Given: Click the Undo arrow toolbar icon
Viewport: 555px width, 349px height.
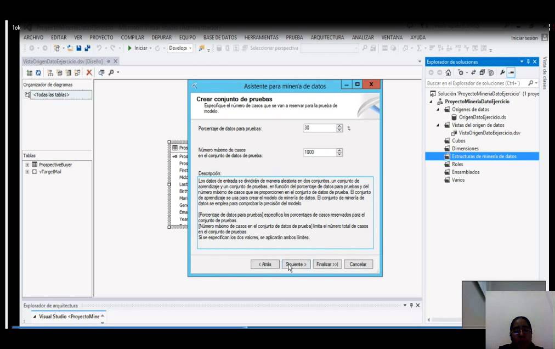Looking at the screenshot, I should (99, 48).
